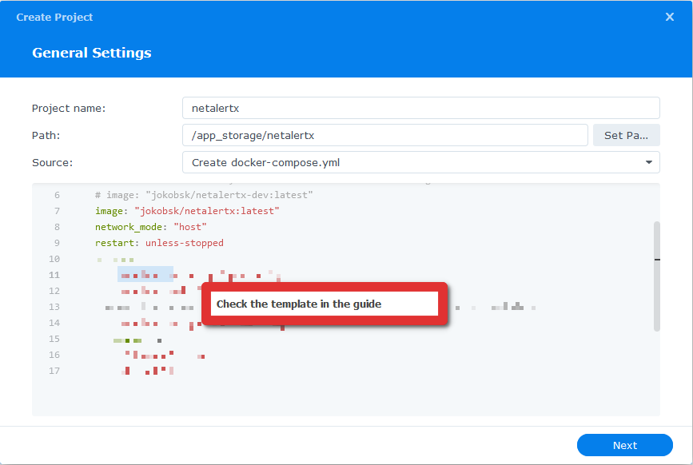Screen dimensions: 693x465
Task: Click the restart: unless-stopped line
Action: pos(159,243)
